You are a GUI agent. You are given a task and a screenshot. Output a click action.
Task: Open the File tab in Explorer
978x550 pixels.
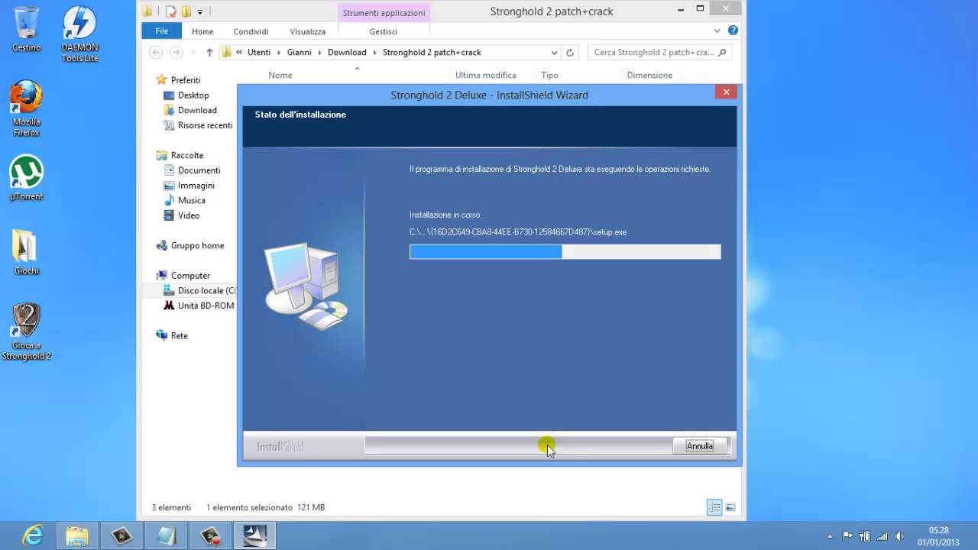click(x=162, y=31)
